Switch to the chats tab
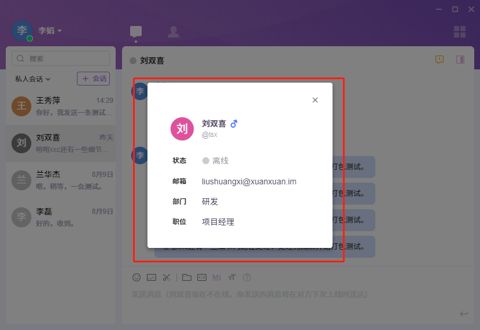 [x=136, y=32]
